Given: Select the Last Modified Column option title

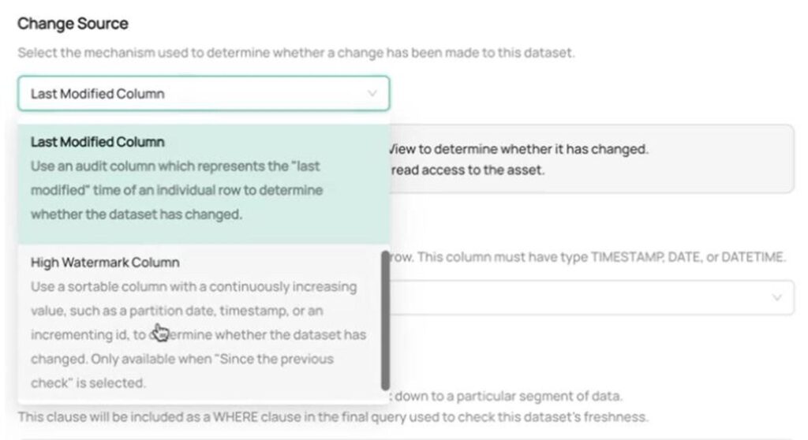Looking at the screenshot, I should point(98,143).
